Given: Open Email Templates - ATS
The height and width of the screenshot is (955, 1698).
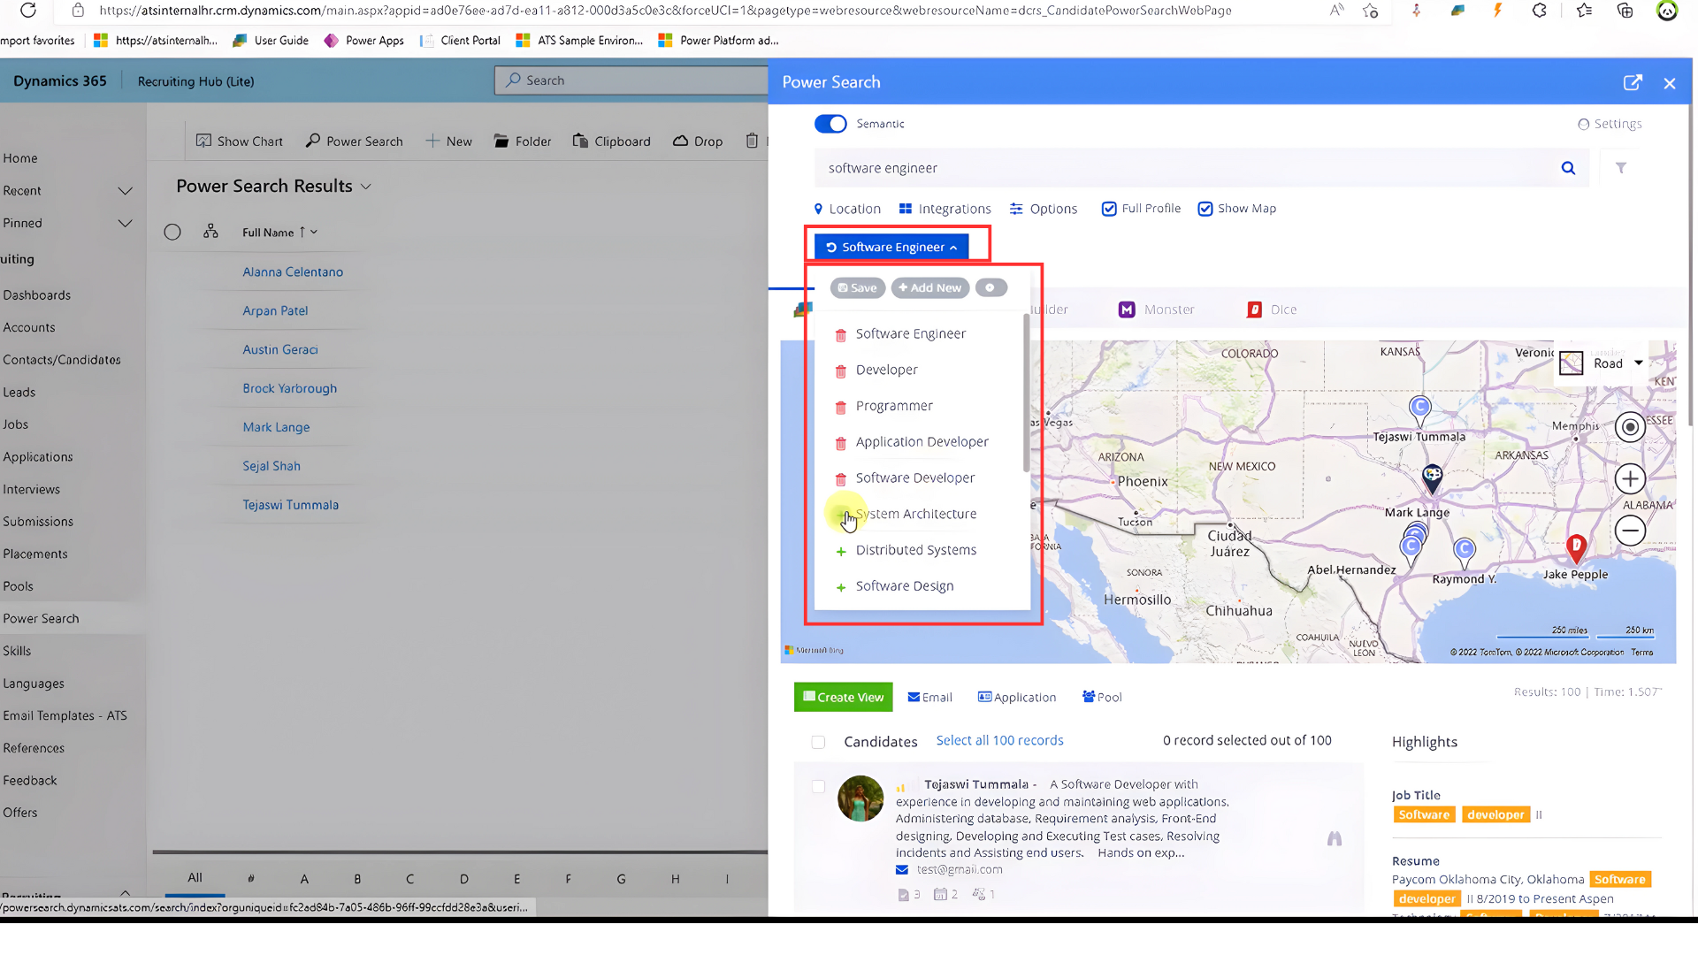Looking at the screenshot, I should point(65,716).
